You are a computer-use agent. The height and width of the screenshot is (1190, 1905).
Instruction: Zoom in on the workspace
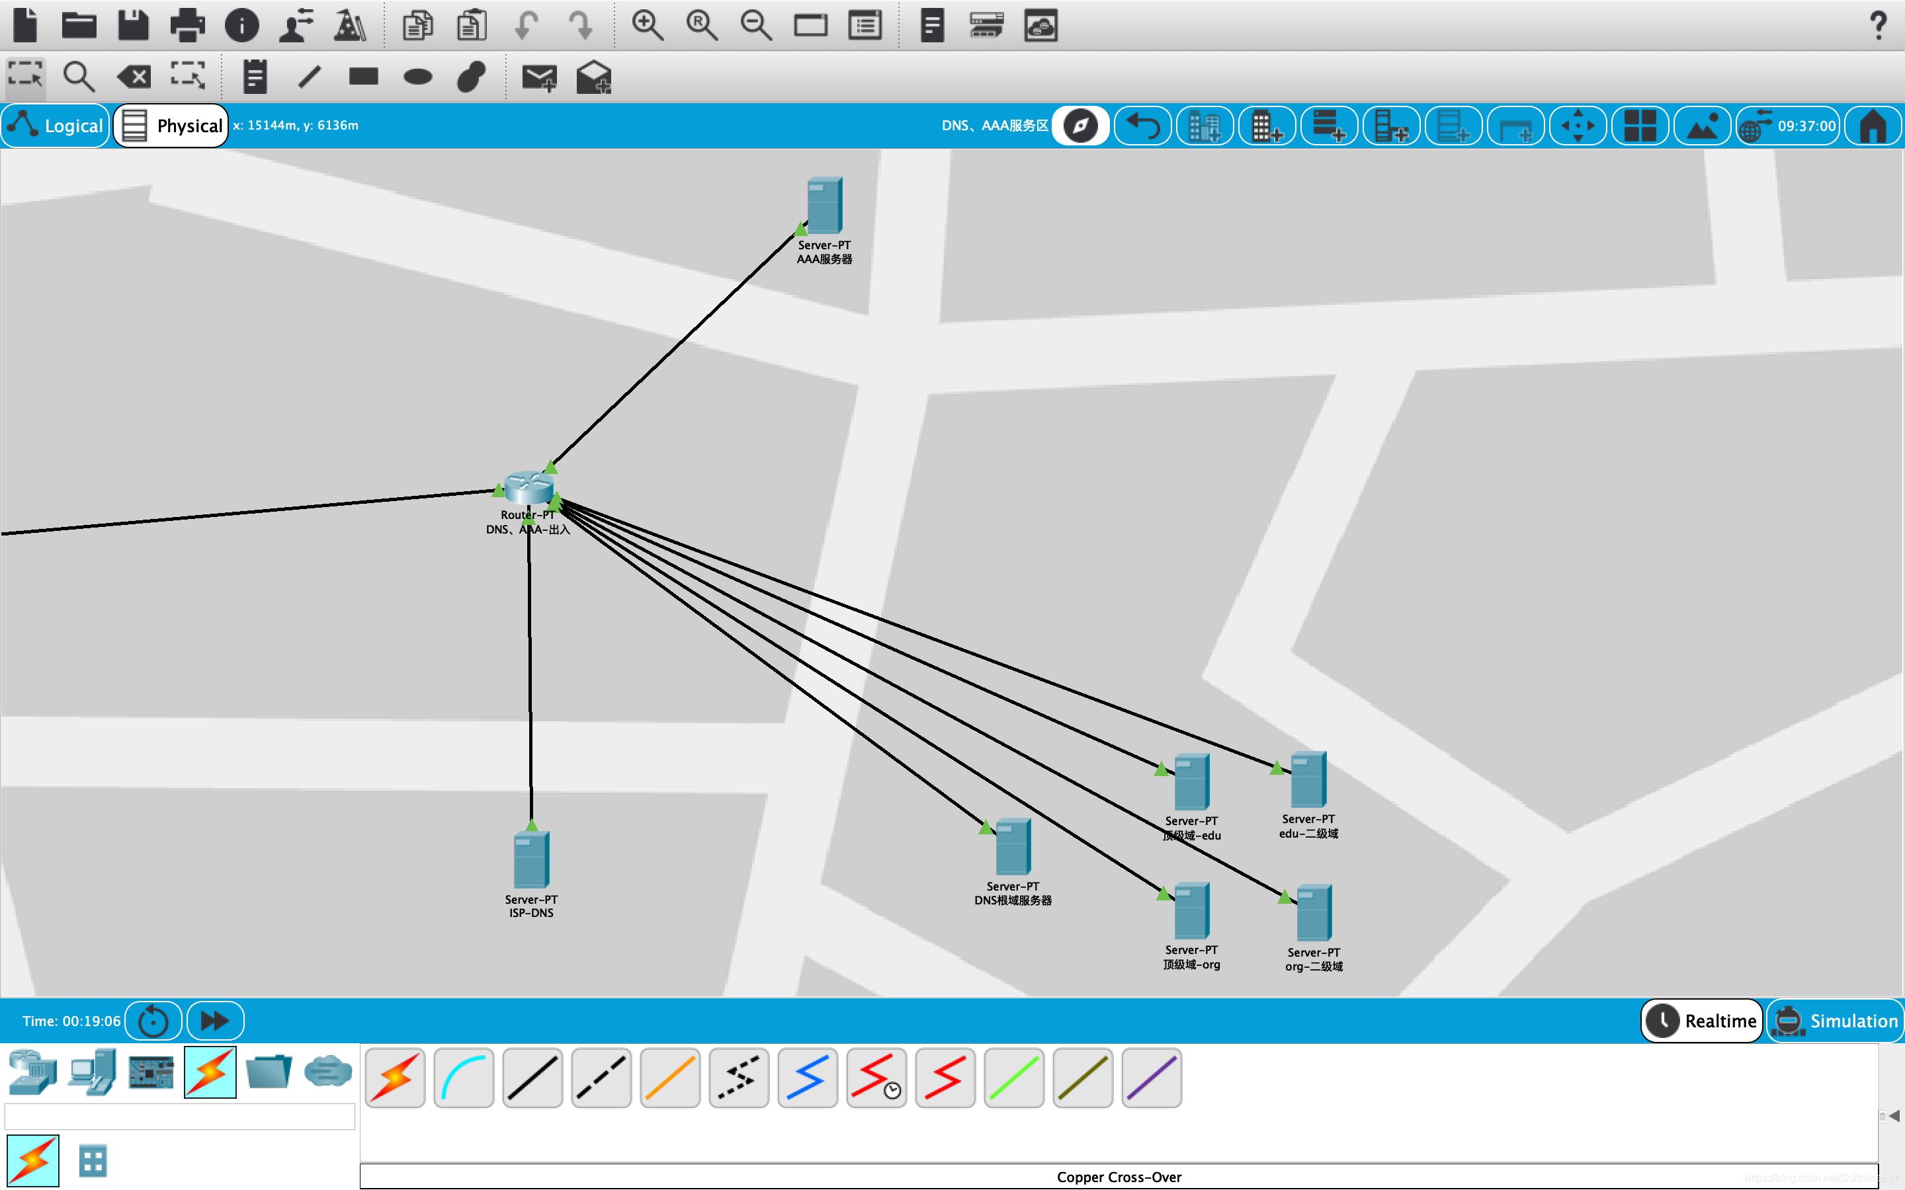(647, 25)
